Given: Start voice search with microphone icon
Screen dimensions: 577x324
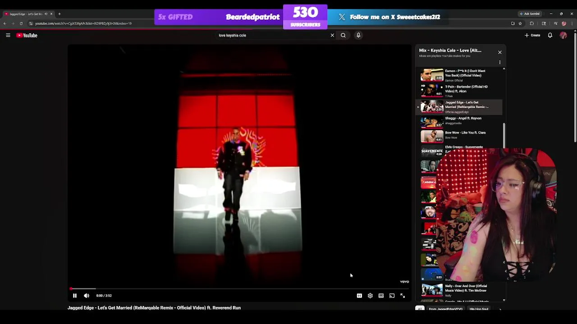Looking at the screenshot, I should click(x=358, y=35).
